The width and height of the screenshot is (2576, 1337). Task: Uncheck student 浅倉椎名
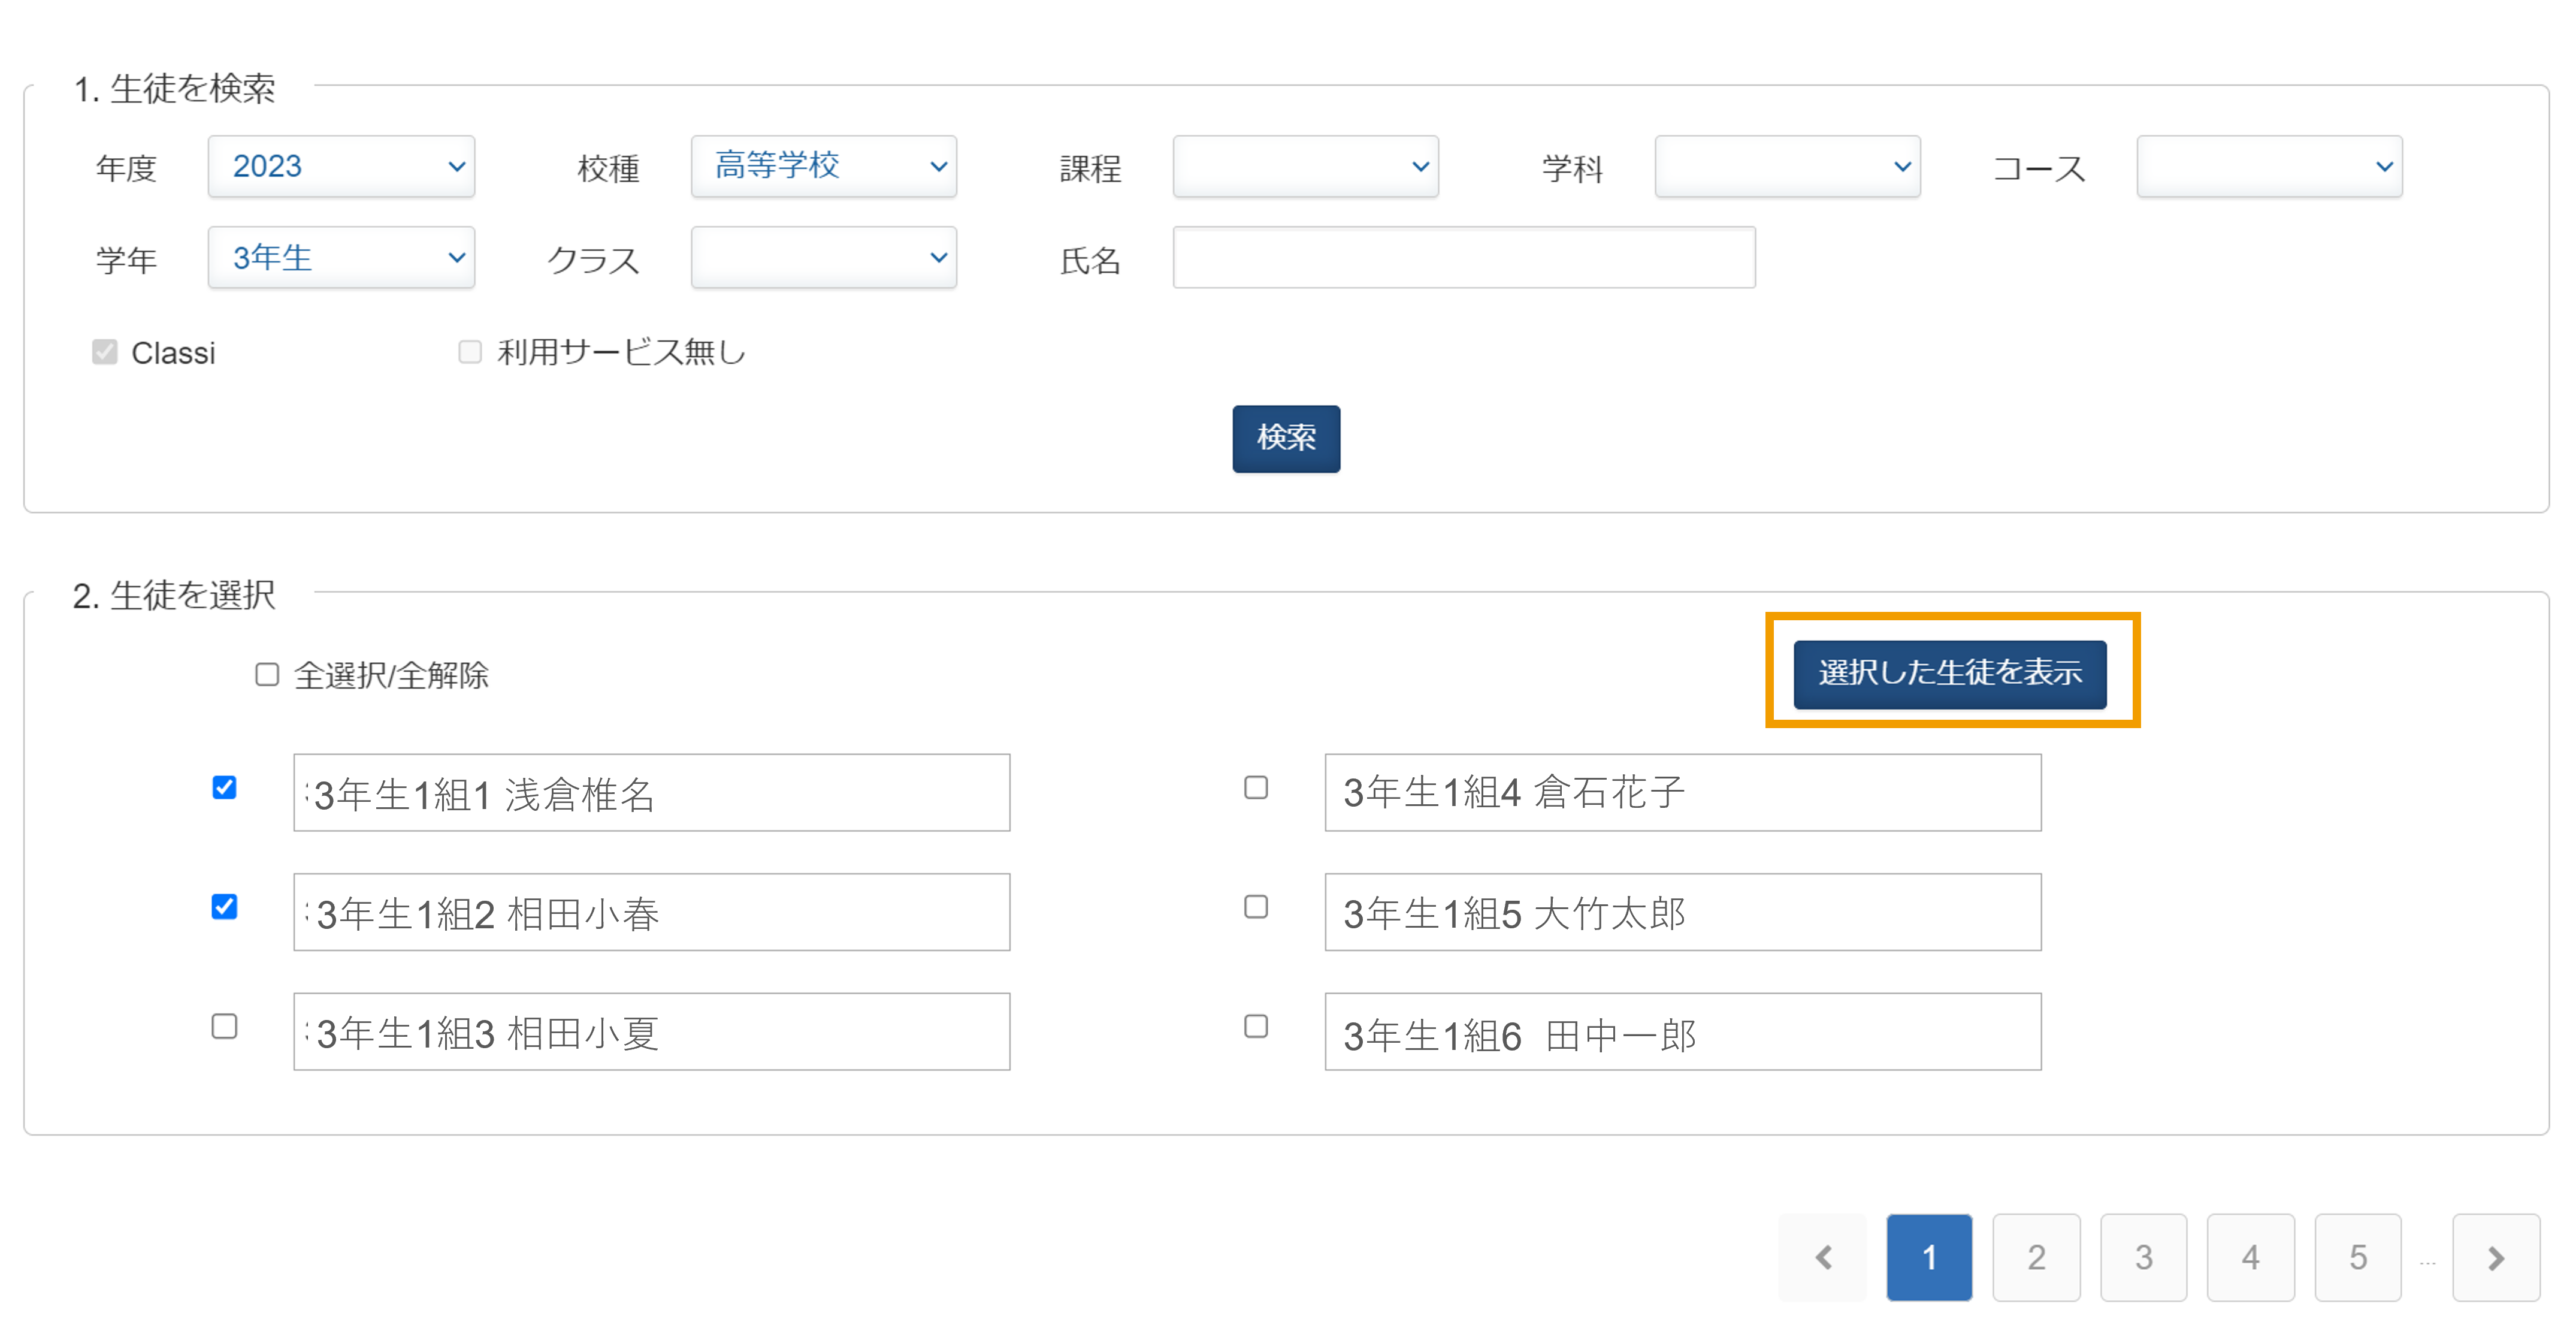(x=224, y=788)
